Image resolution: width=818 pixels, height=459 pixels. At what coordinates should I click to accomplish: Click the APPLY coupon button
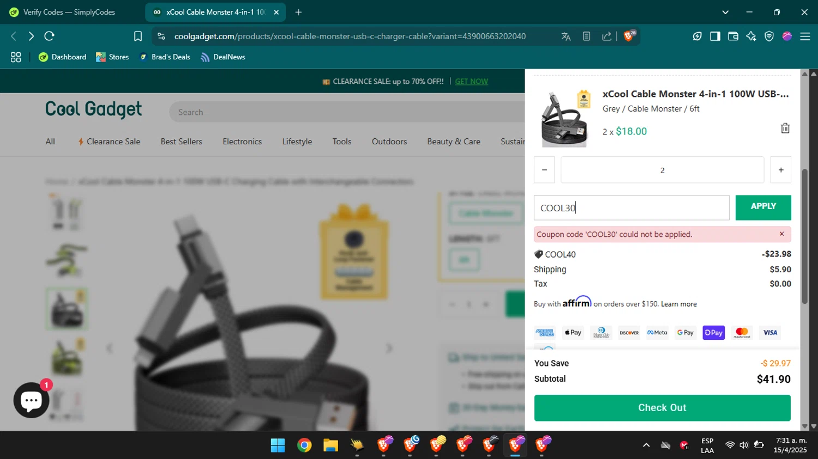(x=763, y=207)
